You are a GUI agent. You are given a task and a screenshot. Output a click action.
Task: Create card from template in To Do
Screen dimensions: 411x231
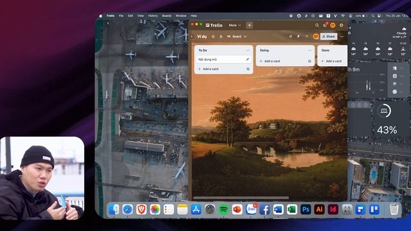point(248,69)
